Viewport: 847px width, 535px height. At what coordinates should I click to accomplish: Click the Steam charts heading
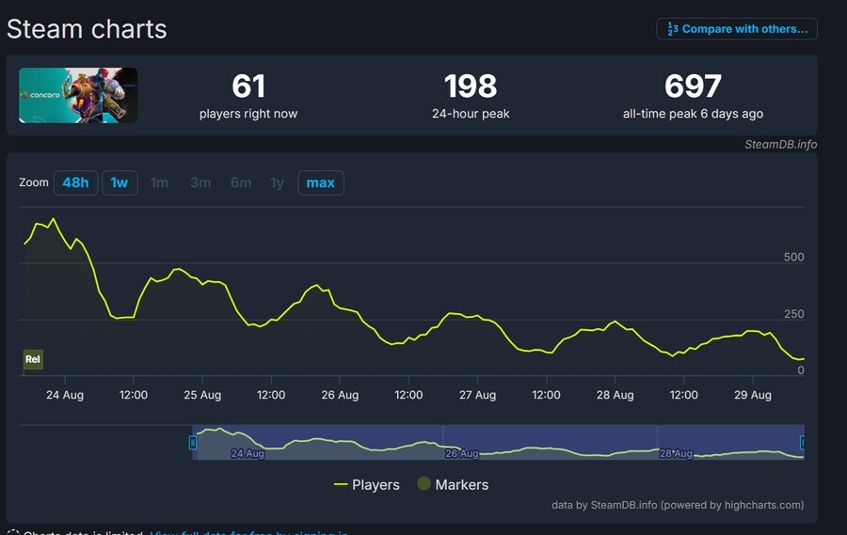tap(87, 29)
